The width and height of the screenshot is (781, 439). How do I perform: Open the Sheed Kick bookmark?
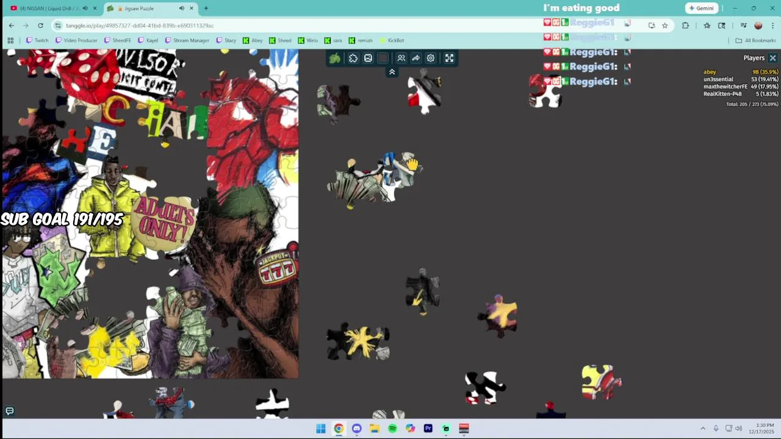pos(280,40)
